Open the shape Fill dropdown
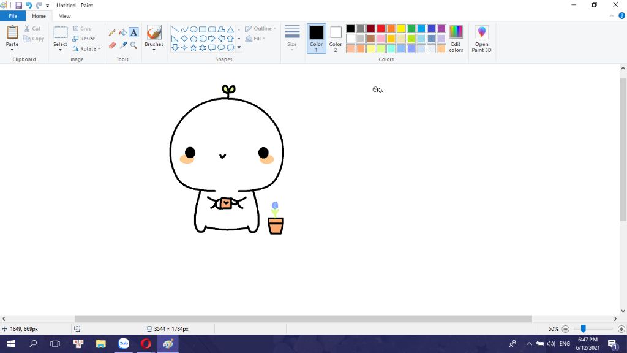 pyautogui.click(x=255, y=39)
